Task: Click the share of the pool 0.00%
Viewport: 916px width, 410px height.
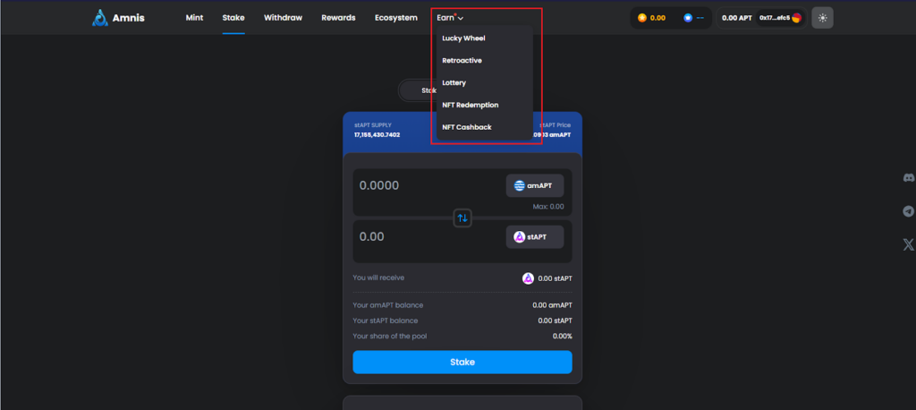Action: 563,337
